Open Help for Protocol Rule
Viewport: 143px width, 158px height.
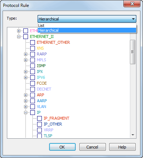pyautogui.click(x=122, y=147)
